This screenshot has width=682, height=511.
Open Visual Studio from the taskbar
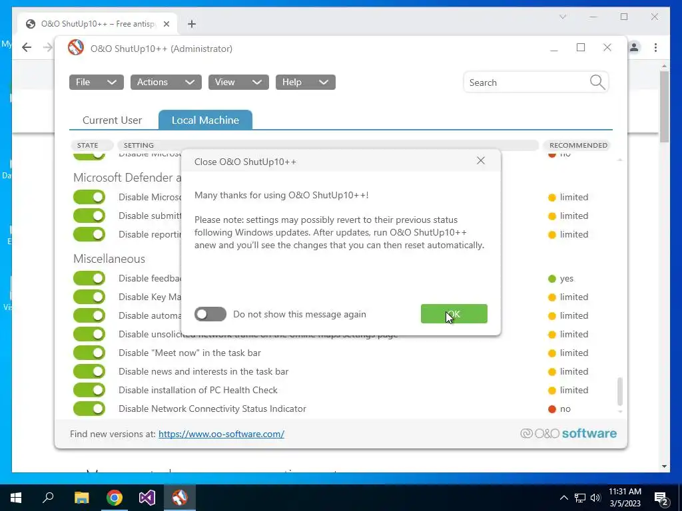click(147, 498)
